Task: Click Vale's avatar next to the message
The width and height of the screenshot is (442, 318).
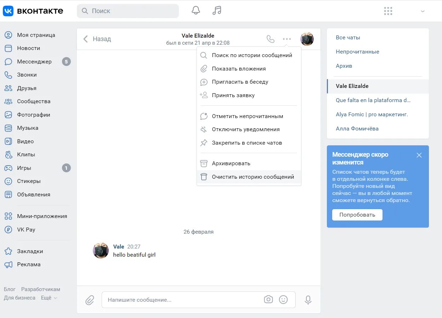Action: [101, 251]
